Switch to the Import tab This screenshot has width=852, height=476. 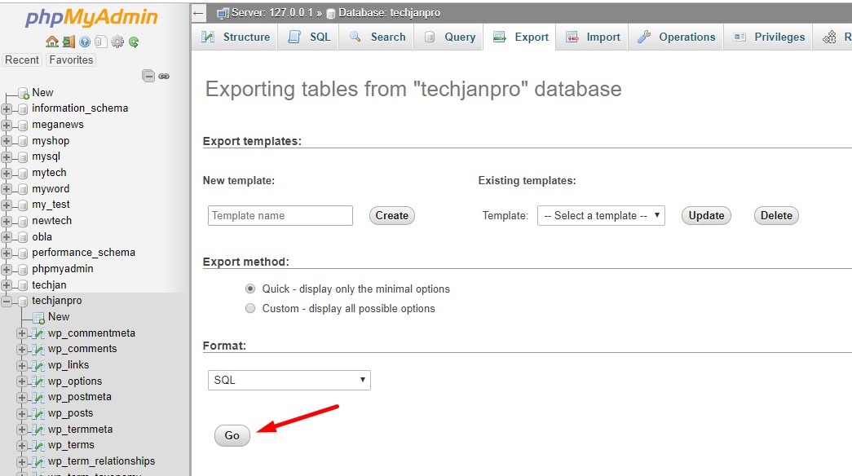click(601, 36)
